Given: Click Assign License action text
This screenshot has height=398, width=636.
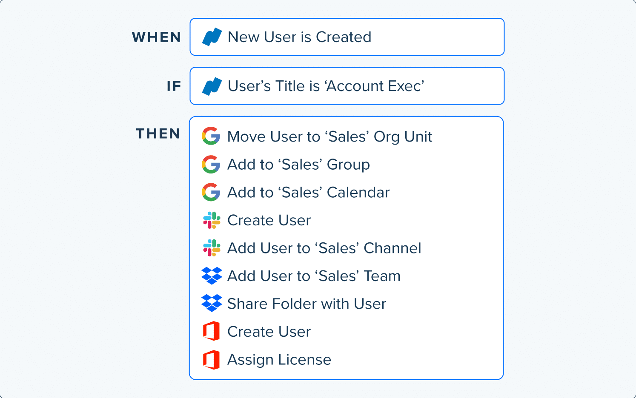Looking at the screenshot, I should (279, 360).
